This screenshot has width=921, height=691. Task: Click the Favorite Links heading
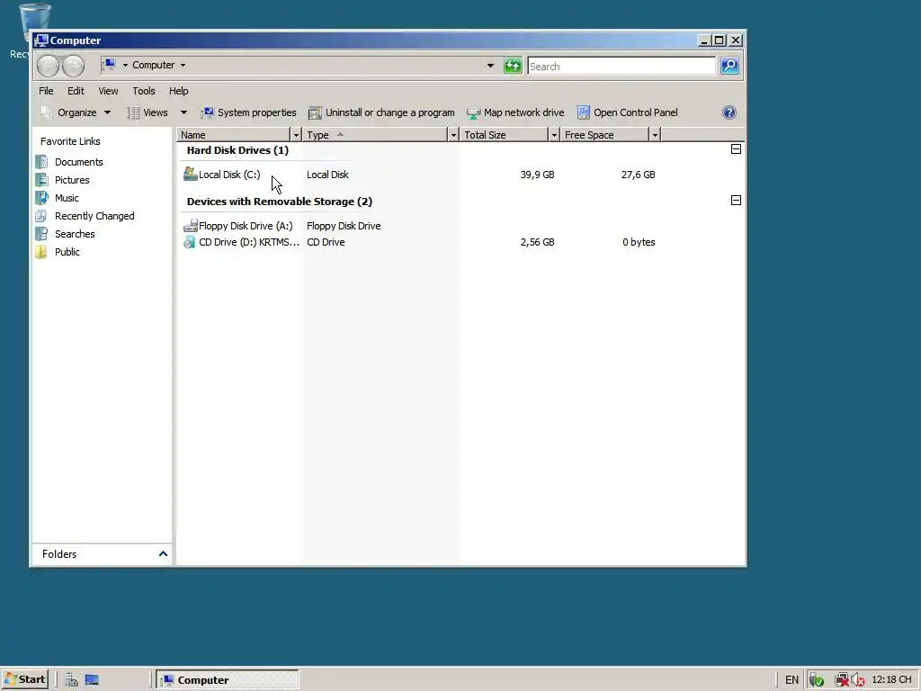coord(70,141)
